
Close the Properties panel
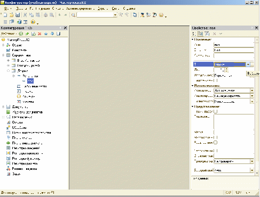(x=256, y=28)
